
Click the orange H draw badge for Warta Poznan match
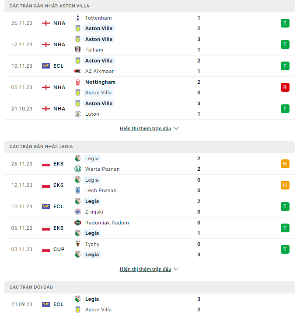pyautogui.click(x=285, y=164)
